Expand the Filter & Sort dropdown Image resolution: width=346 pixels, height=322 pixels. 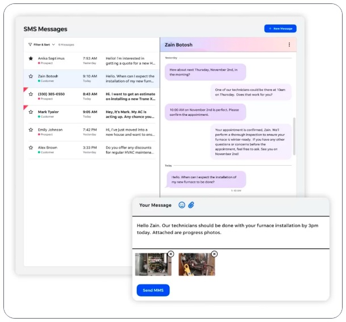click(53, 44)
